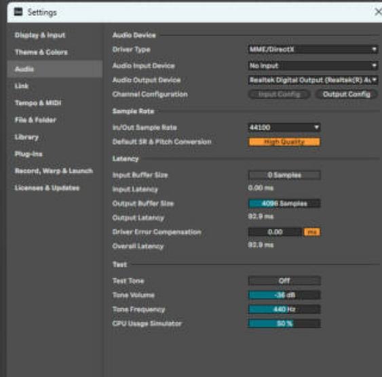Click the Driver Error Compensation label
382x377 pixels.
(x=157, y=232)
